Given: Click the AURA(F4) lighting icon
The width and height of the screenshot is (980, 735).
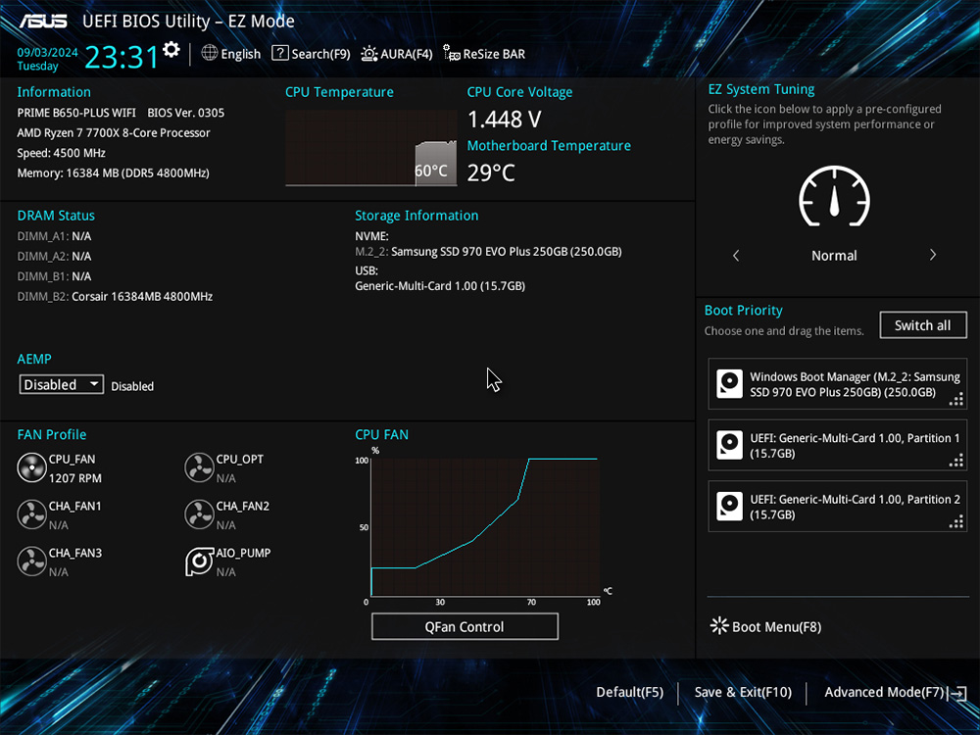Looking at the screenshot, I should 369,54.
